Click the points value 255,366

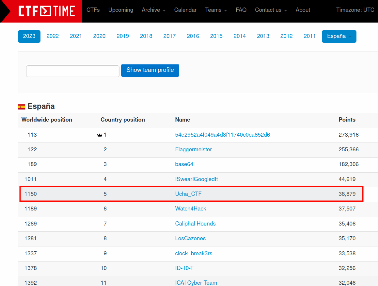[349, 150]
